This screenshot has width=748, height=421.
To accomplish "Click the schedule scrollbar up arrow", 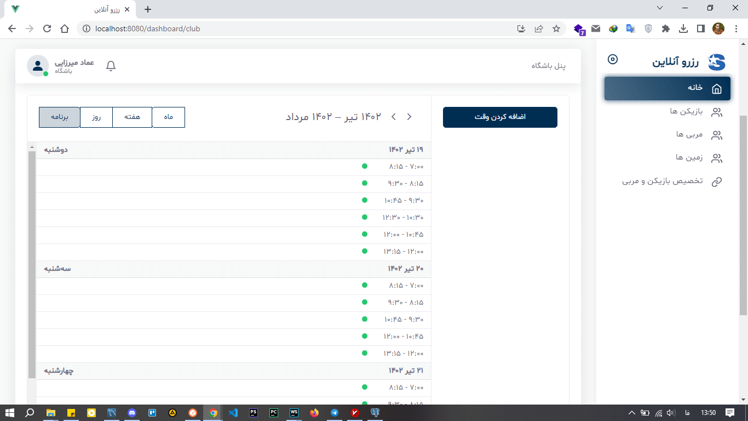I will click(x=32, y=147).
